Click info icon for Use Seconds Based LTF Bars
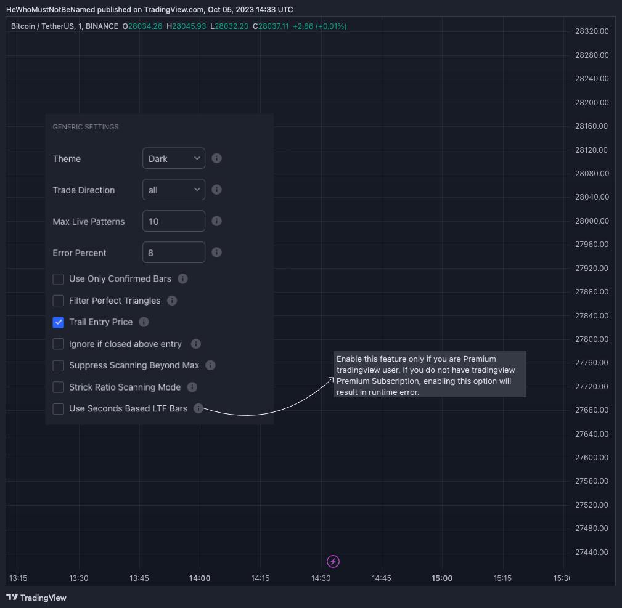This screenshot has width=622, height=608. [198, 408]
